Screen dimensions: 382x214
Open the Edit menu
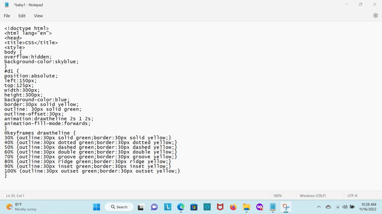click(22, 16)
